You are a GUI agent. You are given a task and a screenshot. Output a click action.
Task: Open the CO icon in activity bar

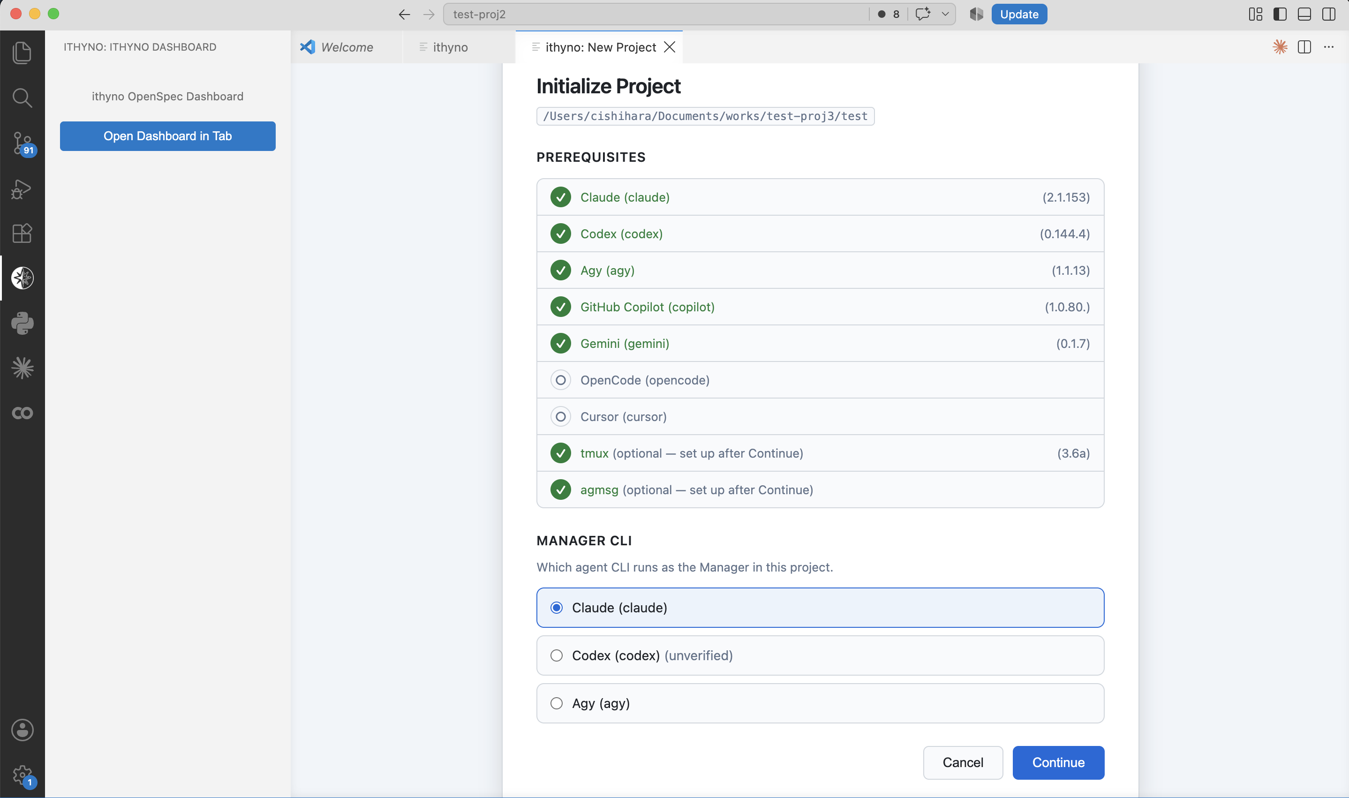point(22,413)
